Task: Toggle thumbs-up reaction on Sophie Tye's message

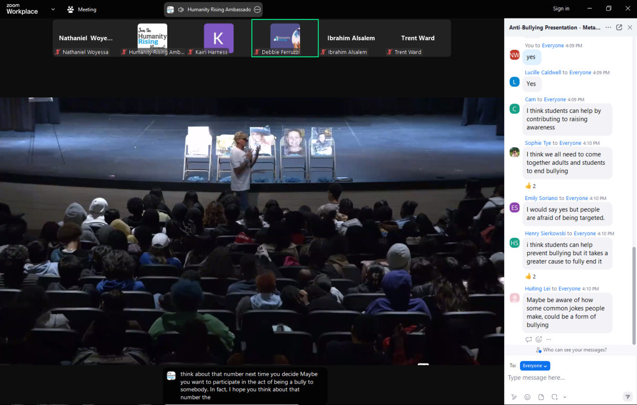Action: point(531,186)
